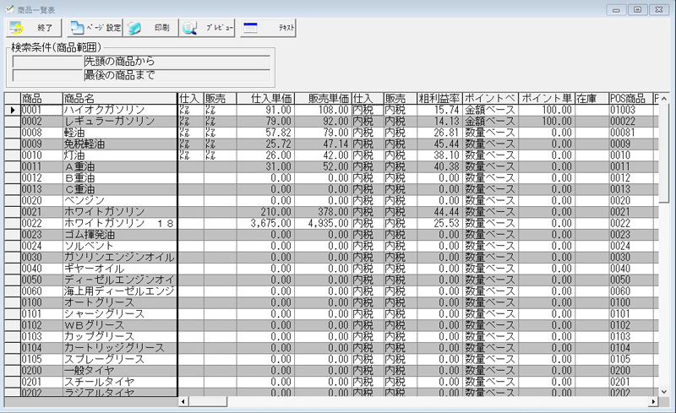
Task: Click product code 0022 cell
Action: (41, 223)
